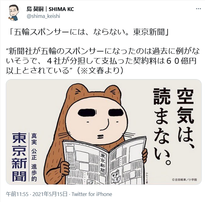Click the かわうそ君 caption beside newspaper
The image size is (205, 202).
click(x=147, y=178)
